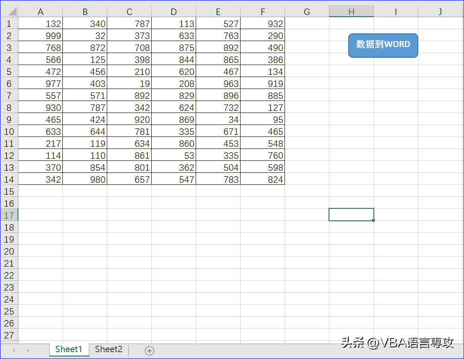Screen dimensions: 464x359
Task: Select column I header
Action: [396, 12]
